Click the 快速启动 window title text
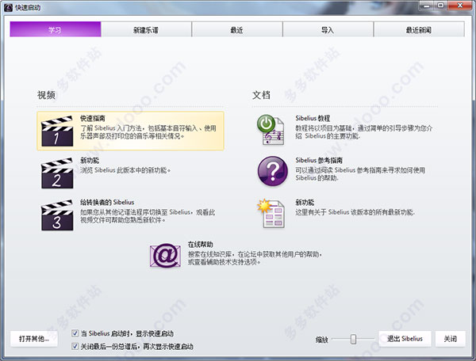476x361 pixels. [28, 8]
